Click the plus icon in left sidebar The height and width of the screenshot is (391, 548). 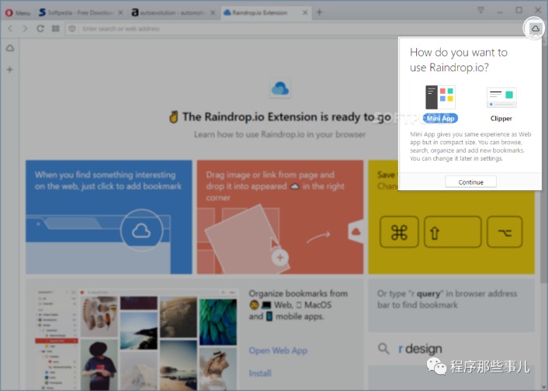[x=10, y=70]
